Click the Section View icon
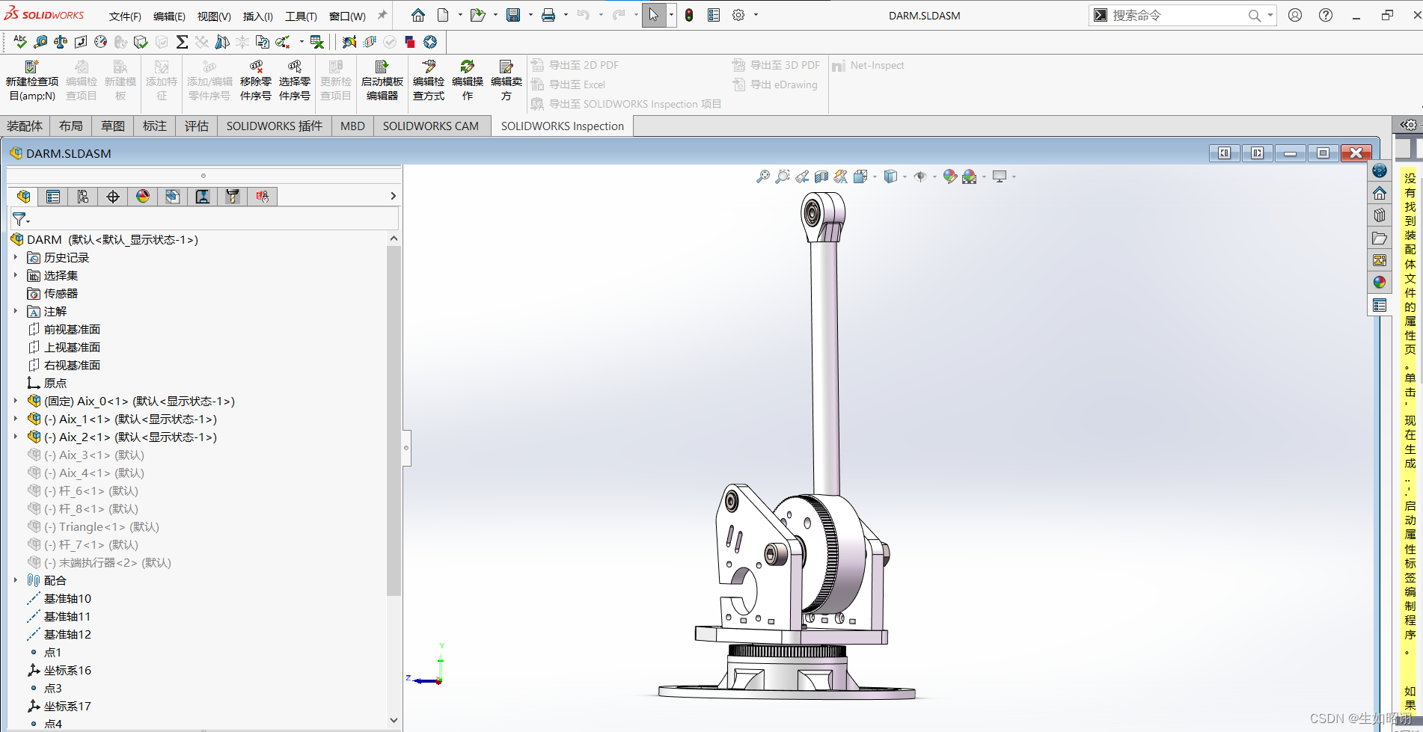1423x732 pixels. coord(821,176)
